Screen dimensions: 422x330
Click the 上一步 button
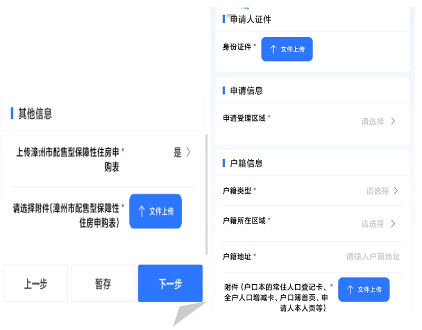tap(35, 284)
